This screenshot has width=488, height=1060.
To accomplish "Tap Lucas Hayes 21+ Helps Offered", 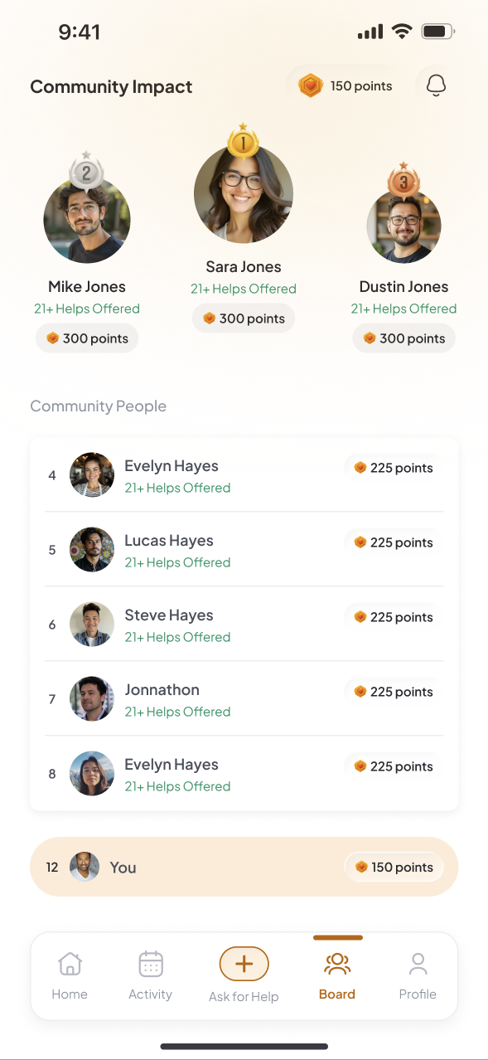I will pos(177,562).
